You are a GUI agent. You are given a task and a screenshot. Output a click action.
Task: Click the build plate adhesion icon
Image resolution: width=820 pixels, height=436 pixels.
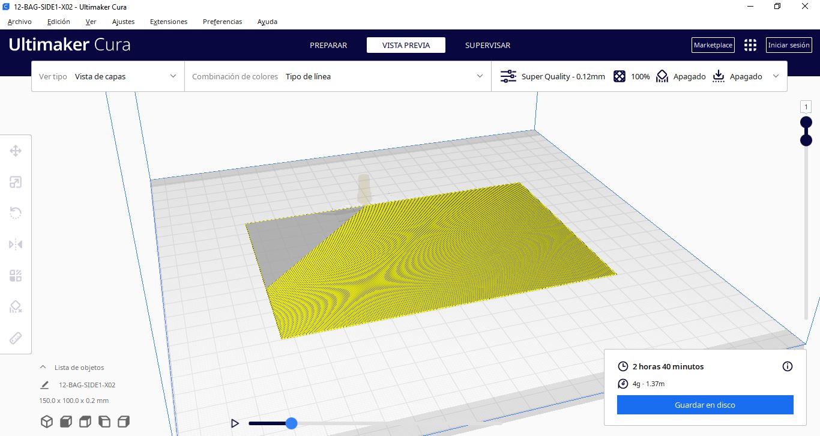click(719, 76)
